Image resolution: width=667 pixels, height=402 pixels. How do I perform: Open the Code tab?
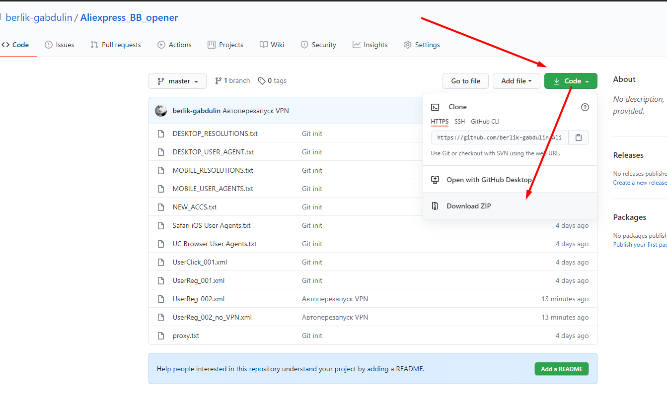click(15, 45)
